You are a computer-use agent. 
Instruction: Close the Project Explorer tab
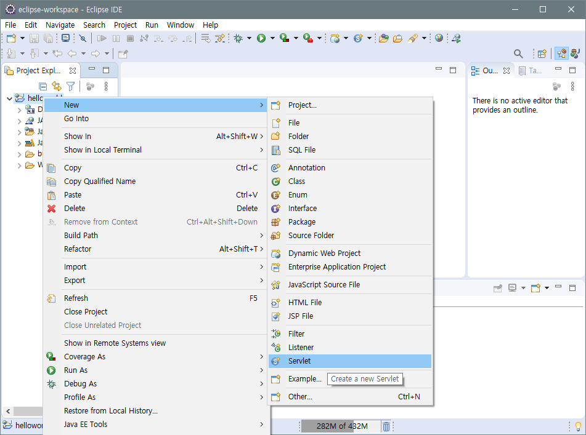pos(73,71)
